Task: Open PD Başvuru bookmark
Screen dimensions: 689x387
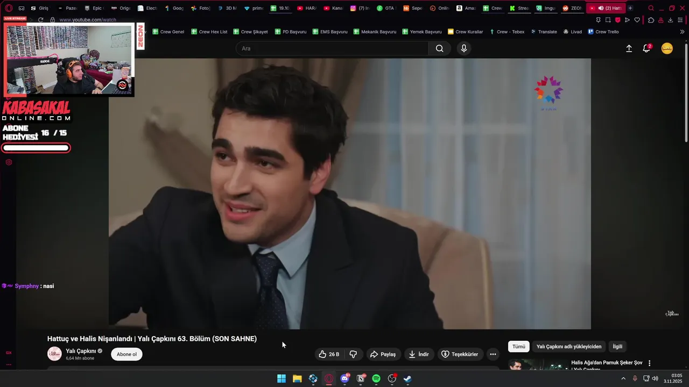Action: click(291, 32)
